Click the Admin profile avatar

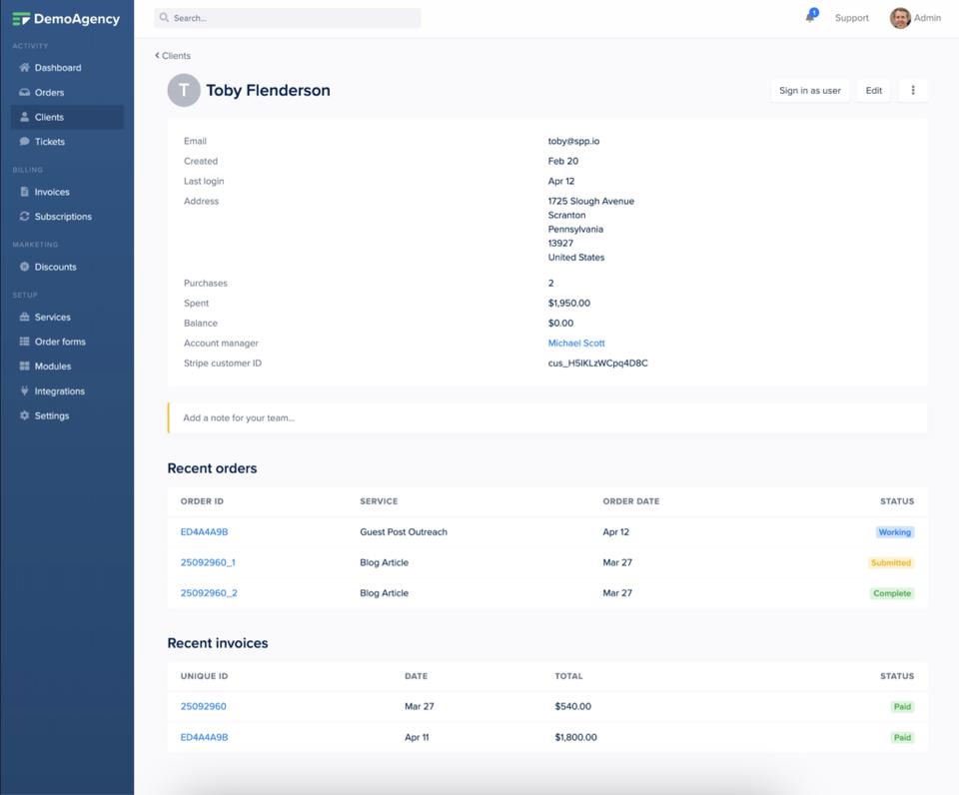(900, 18)
